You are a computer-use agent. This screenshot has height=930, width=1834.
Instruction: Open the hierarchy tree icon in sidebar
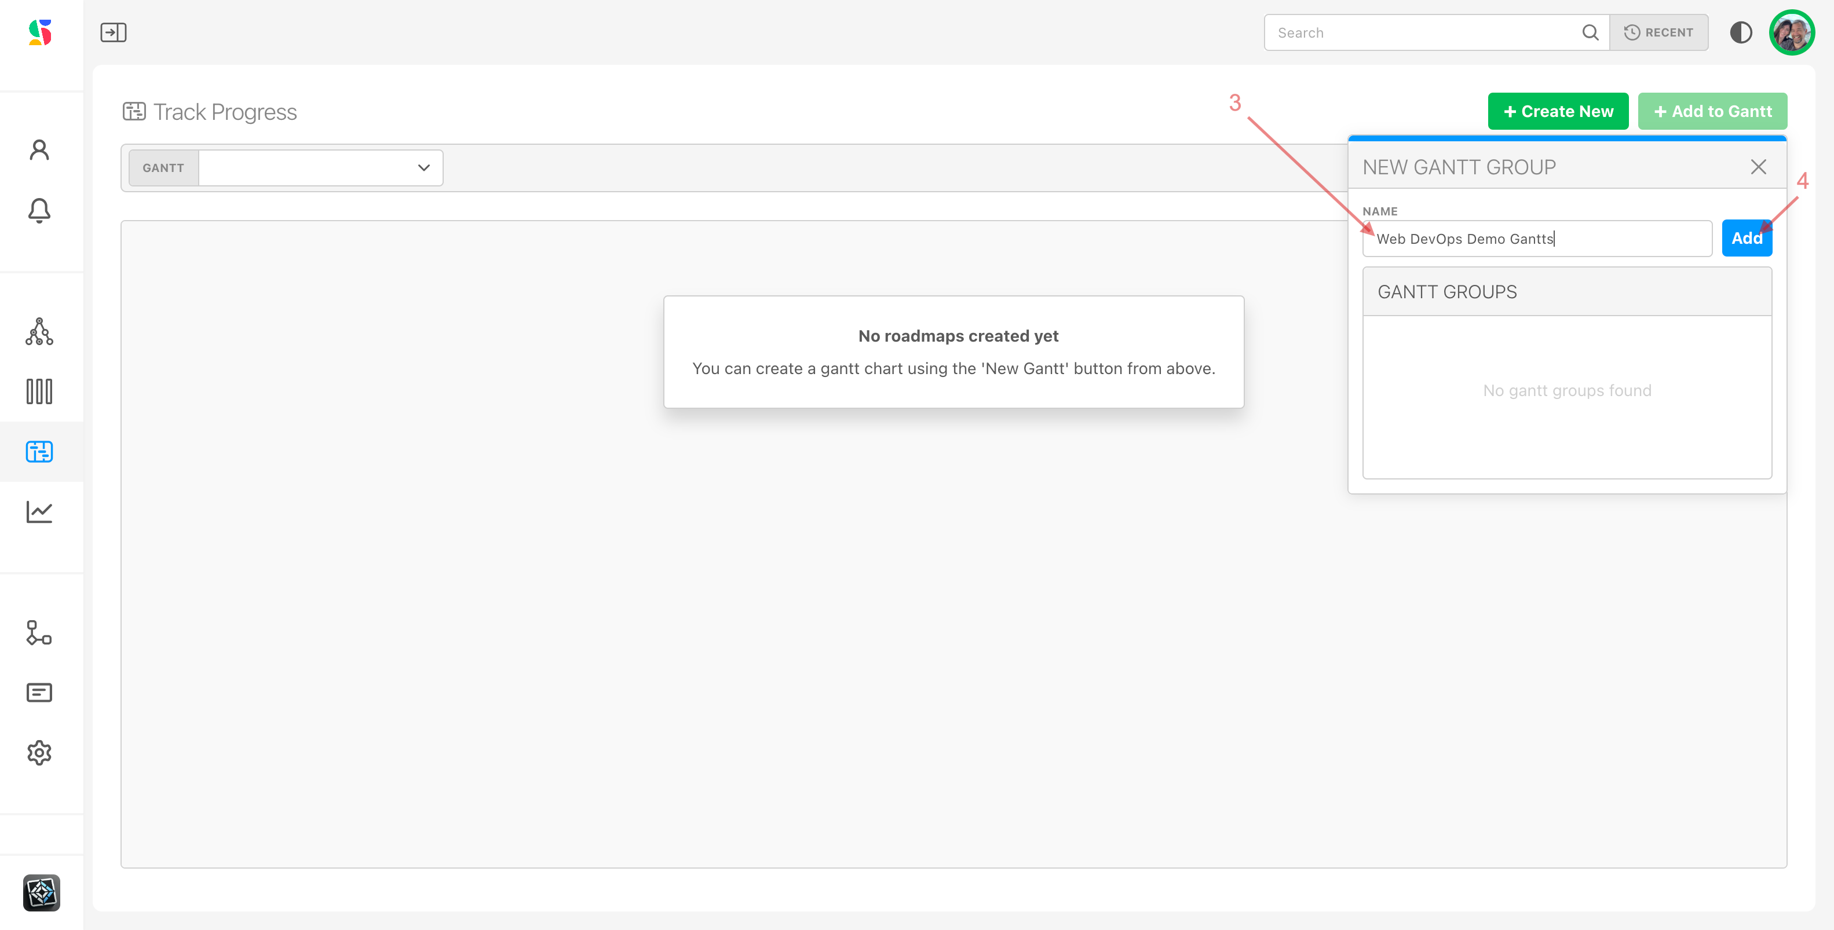tap(39, 332)
